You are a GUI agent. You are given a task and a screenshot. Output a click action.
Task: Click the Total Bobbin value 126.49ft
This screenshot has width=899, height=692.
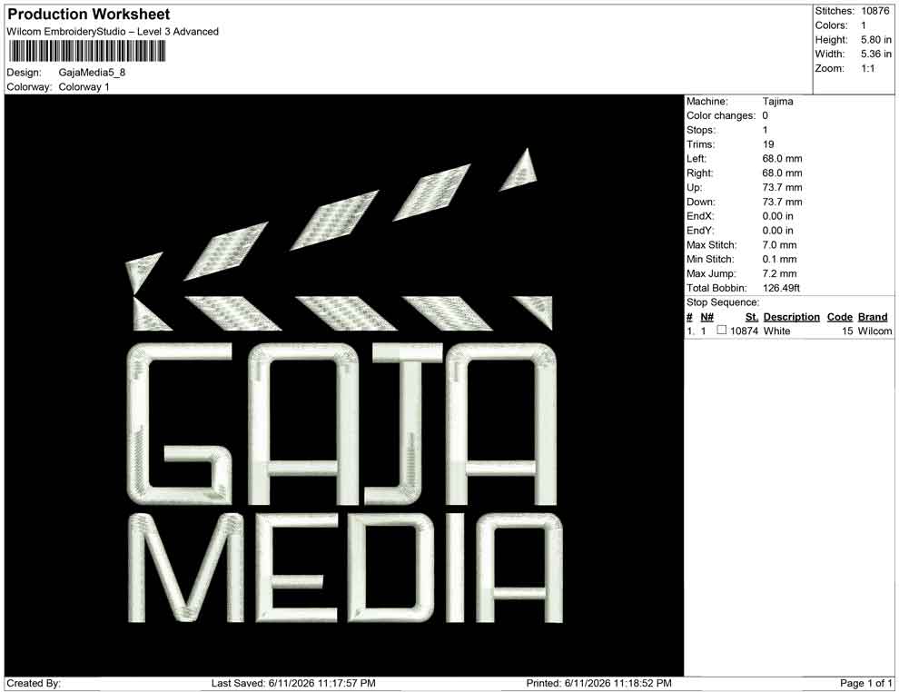(x=782, y=288)
